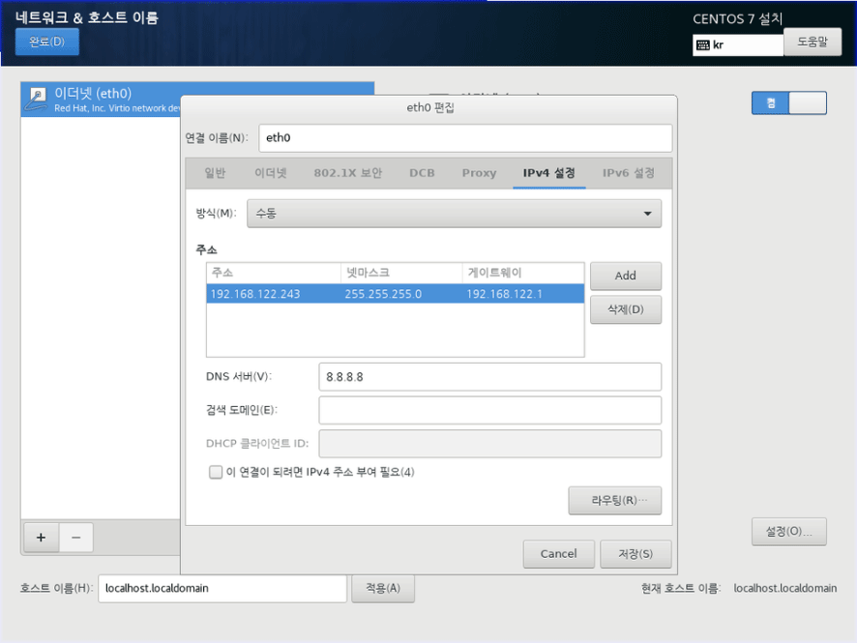Open 라우팅(R) routing settings
This screenshot has height=643, width=857.
click(x=615, y=501)
